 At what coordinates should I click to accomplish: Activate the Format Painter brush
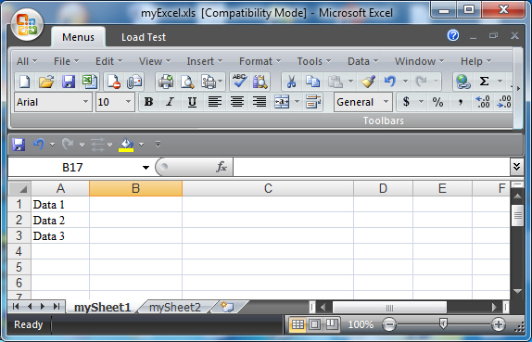coord(368,82)
